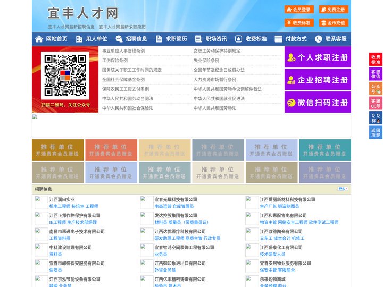Click the broken image icon in the banner

(x=35, y=116)
